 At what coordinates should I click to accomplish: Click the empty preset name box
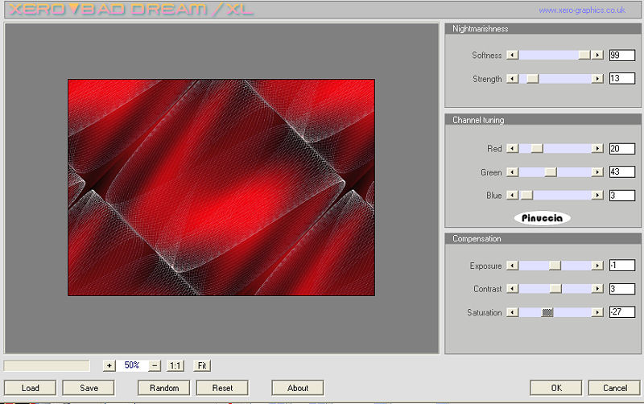[47, 365]
